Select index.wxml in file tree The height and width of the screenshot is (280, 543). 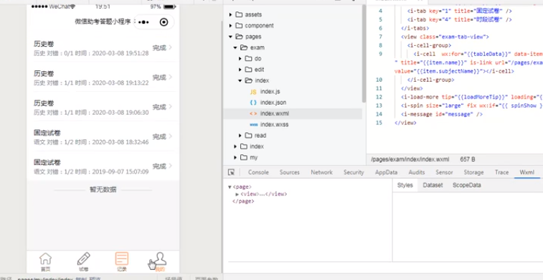(275, 113)
